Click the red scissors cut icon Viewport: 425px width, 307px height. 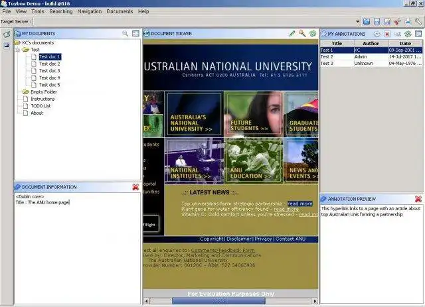point(397,21)
